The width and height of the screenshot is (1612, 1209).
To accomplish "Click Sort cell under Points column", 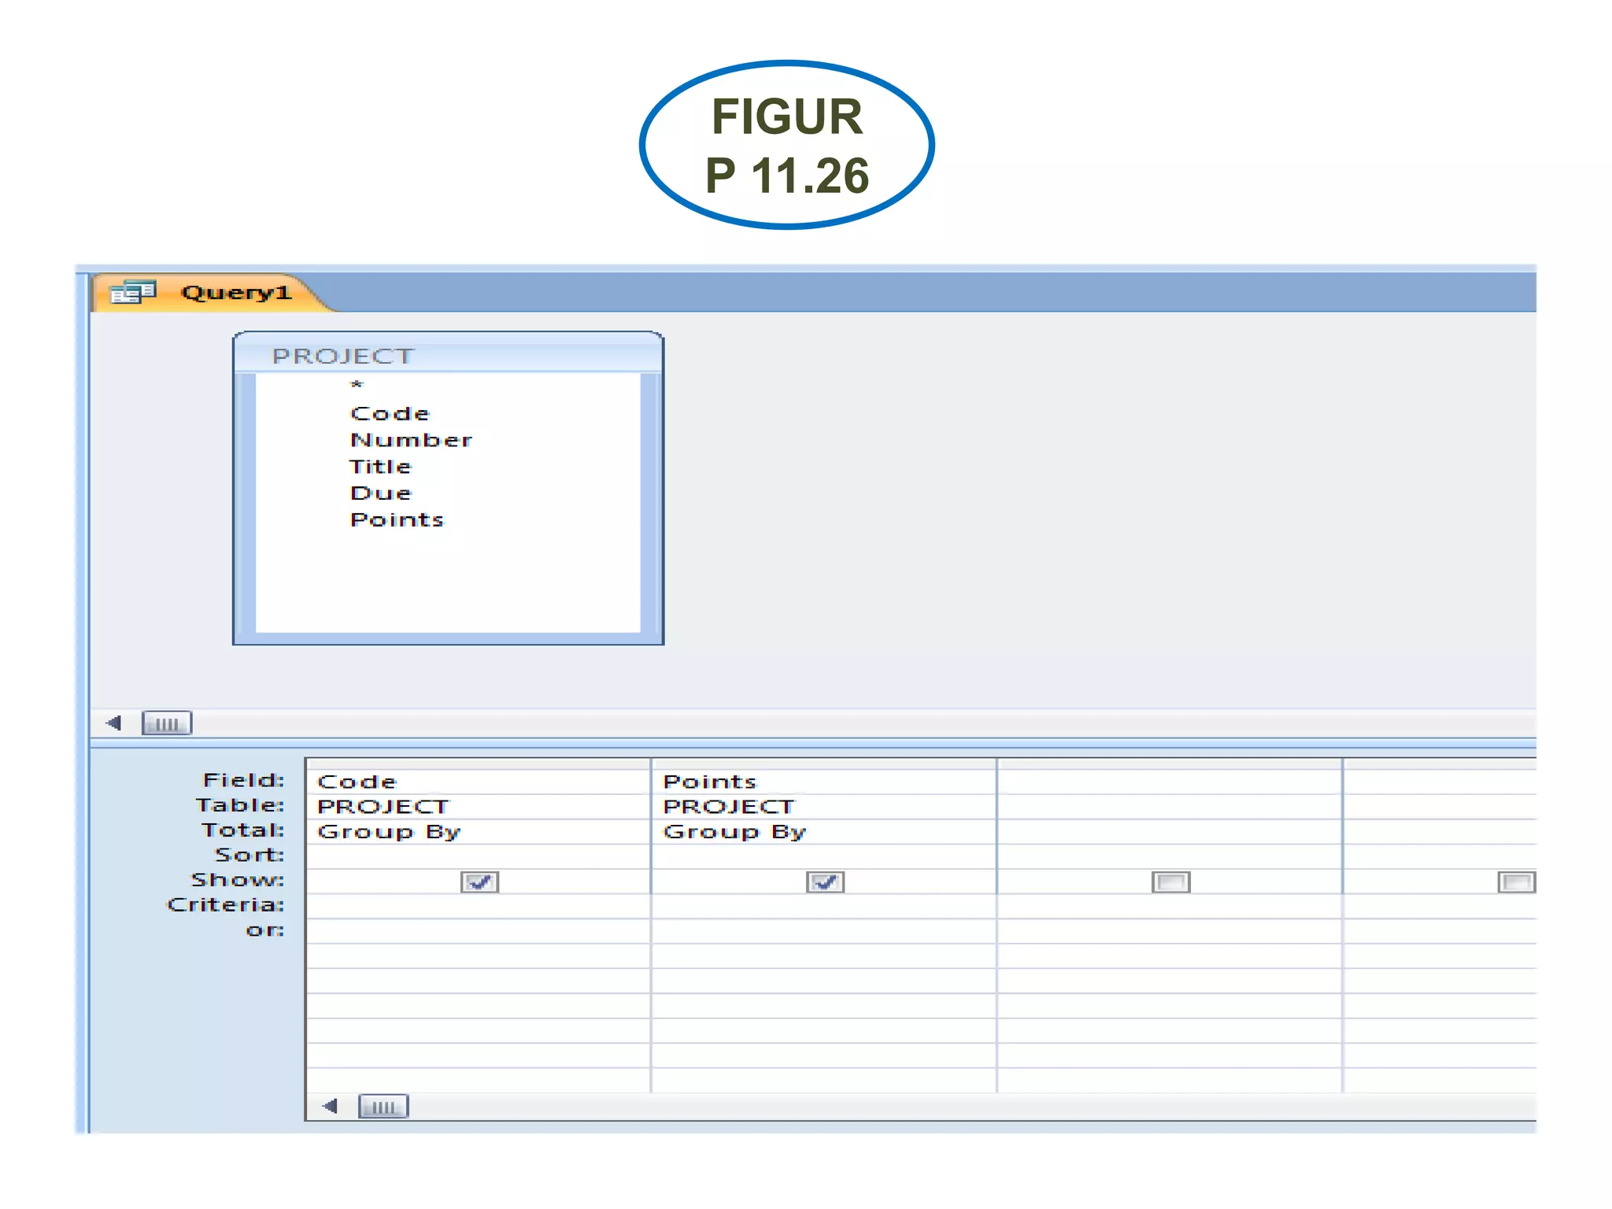I will tap(823, 856).
